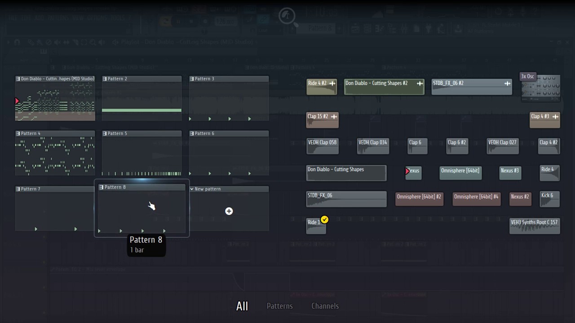Select the Don Diablo - Cutting Shapes channel
Viewport: 575px width, 323px height.
[346, 173]
